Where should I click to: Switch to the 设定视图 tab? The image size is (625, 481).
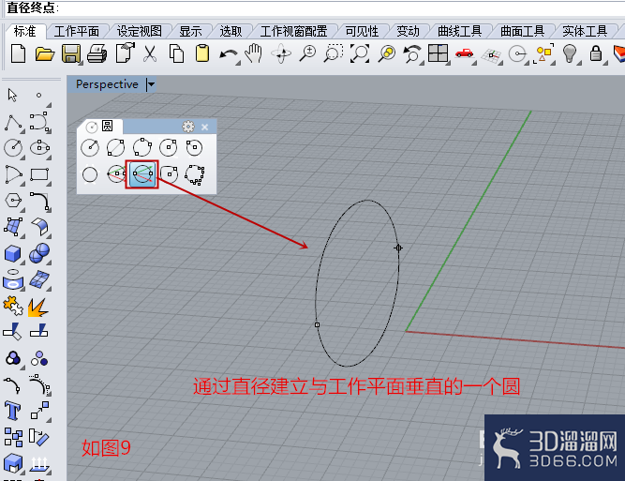[x=139, y=31]
